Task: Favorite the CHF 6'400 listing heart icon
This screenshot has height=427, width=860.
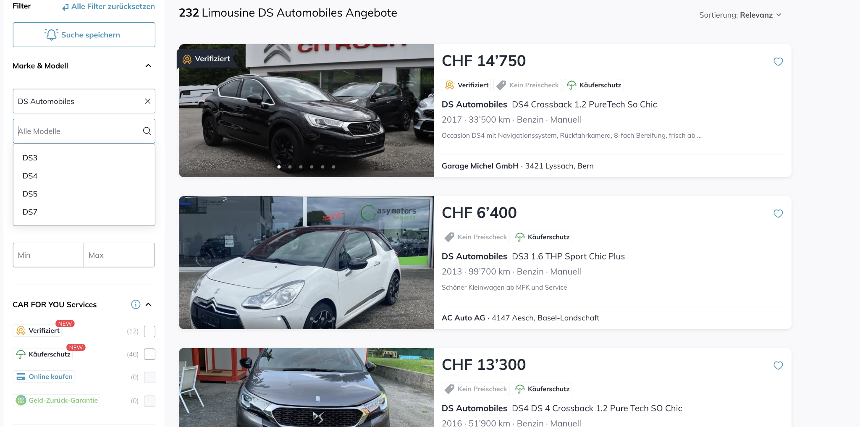Action: tap(778, 214)
